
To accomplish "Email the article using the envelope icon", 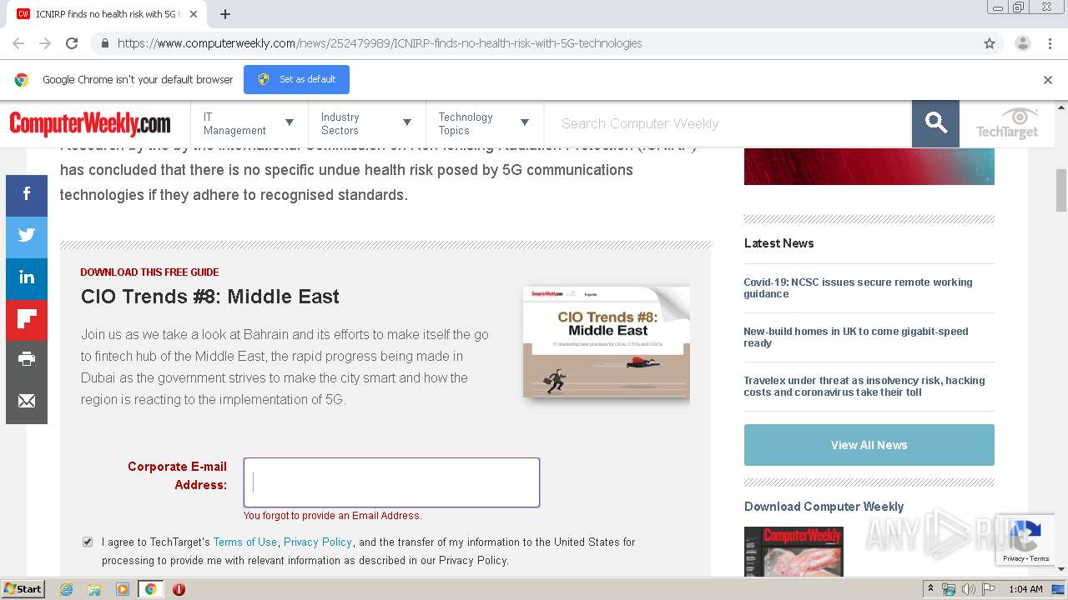I will [27, 402].
